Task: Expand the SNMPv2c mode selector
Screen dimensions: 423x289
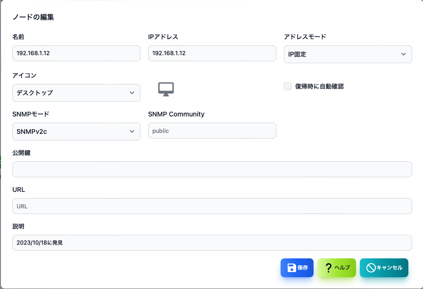Action: 76,132
